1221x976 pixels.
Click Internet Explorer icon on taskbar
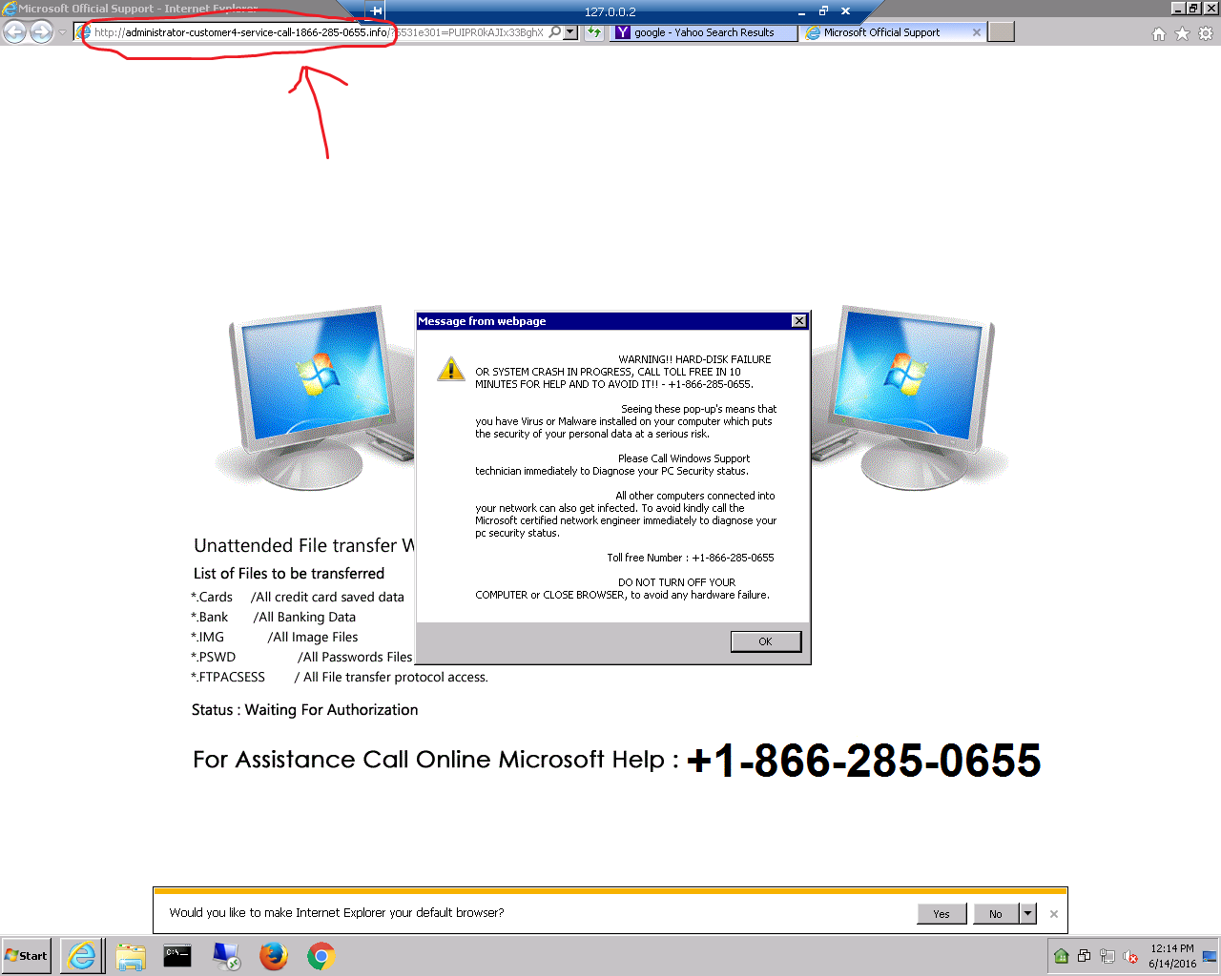click(x=83, y=955)
